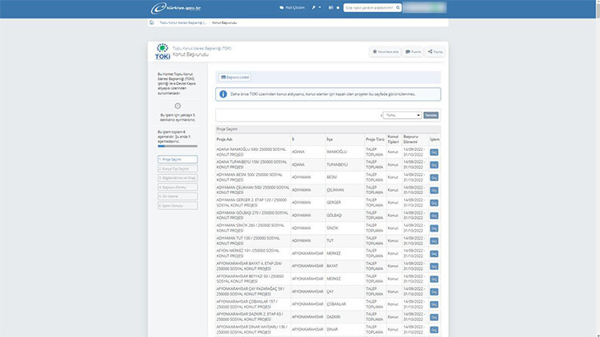Select step 4. Başvuru Formu in sidebar

[x=178, y=188]
